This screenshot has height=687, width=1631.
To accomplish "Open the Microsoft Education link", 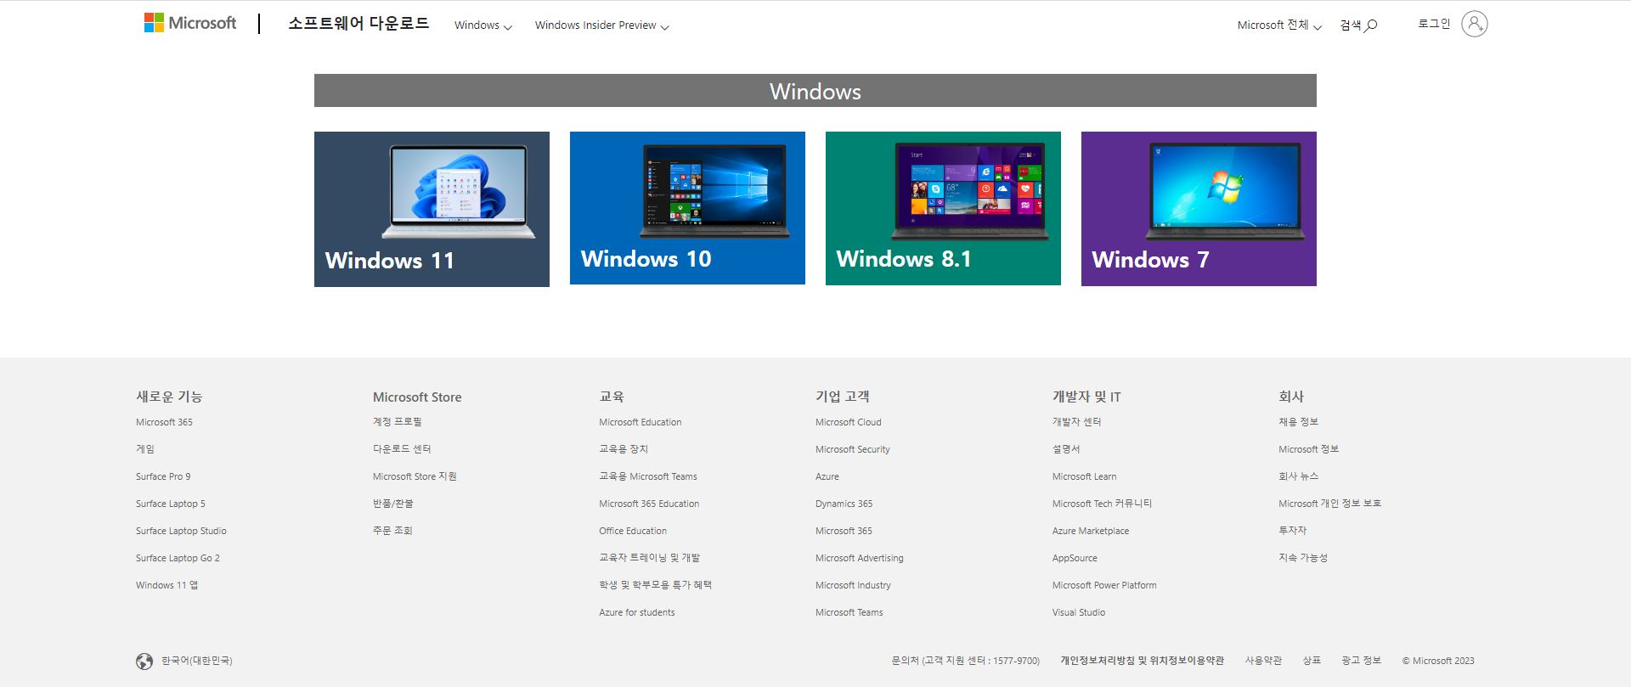I will click(641, 422).
